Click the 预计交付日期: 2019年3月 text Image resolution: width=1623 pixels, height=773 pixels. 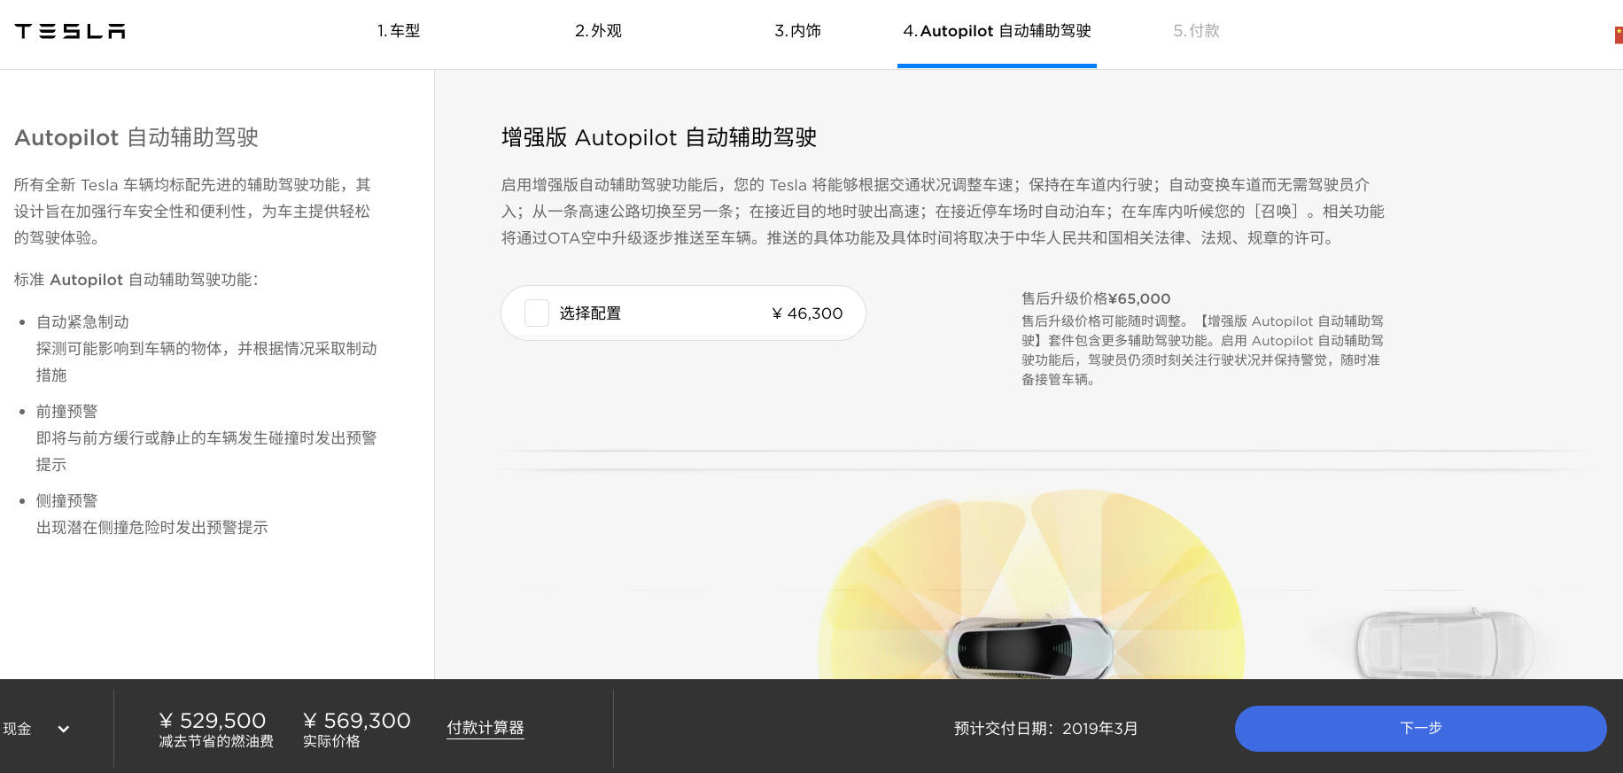point(1045,729)
